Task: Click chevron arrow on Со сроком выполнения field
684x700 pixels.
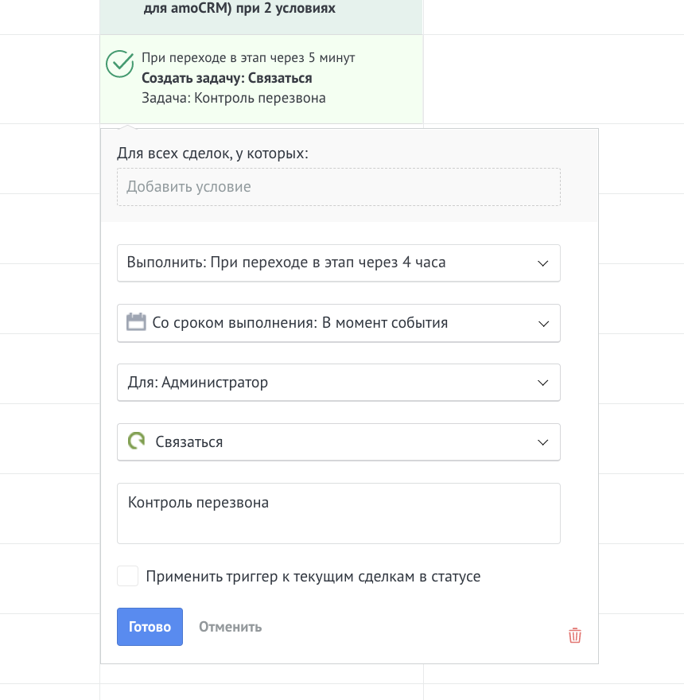Action: [543, 324]
